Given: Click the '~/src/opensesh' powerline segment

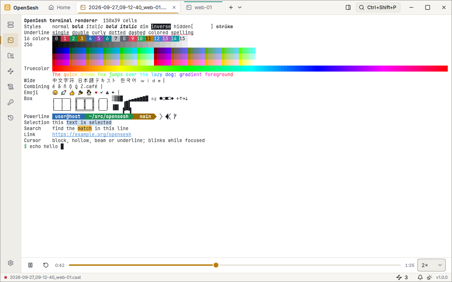Looking at the screenshot, I should click(x=109, y=116).
